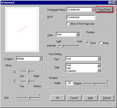Click the New/Delete button

[x=104, y=10]
